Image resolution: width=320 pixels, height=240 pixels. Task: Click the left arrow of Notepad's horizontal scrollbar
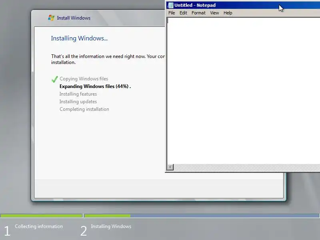[170, 167]
